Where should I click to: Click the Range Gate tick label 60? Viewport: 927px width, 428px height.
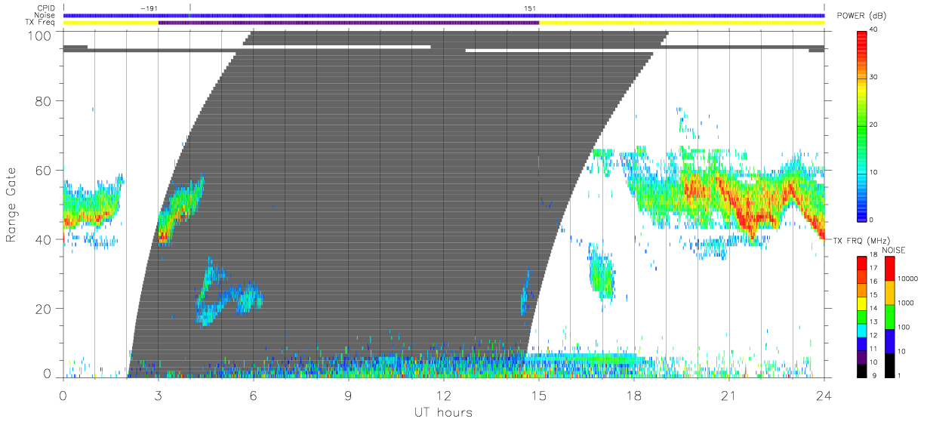(x=43, y=170)
